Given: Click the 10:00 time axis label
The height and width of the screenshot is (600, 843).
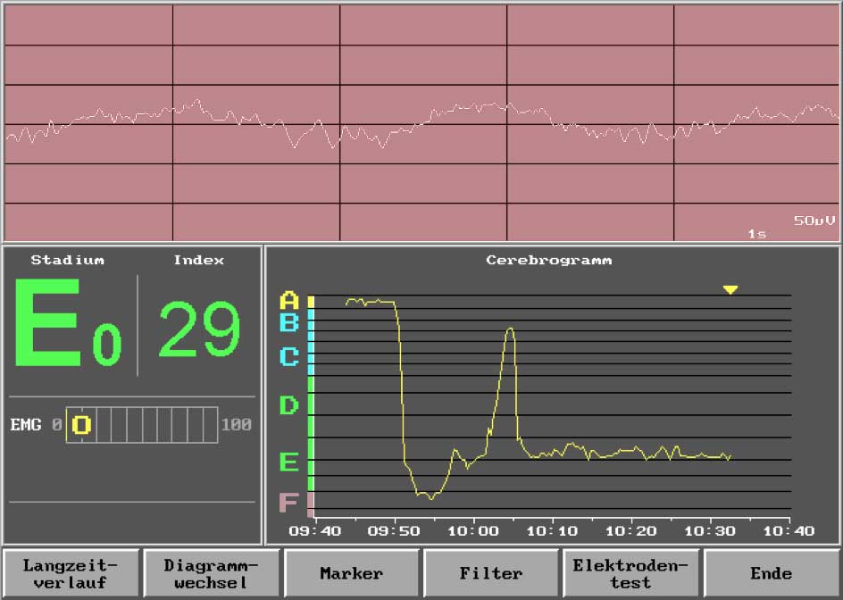Looking at the screenshot, I should point(473,531).
